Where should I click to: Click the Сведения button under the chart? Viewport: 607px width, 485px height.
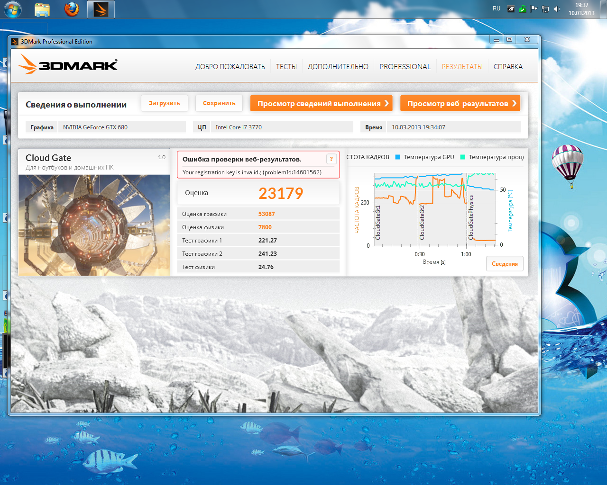click(x=505, y=264)
